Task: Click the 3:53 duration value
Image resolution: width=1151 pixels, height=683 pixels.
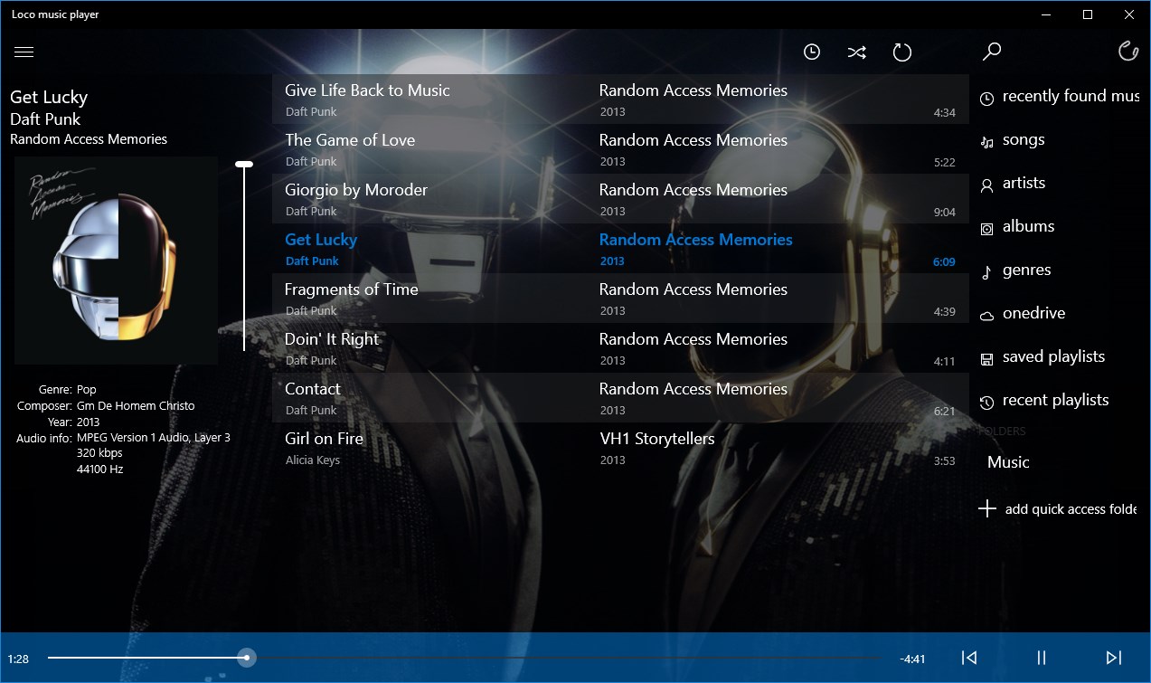Action: click(944, 461)
